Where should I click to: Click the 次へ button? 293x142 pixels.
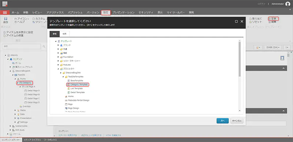[x=223, y=121]
